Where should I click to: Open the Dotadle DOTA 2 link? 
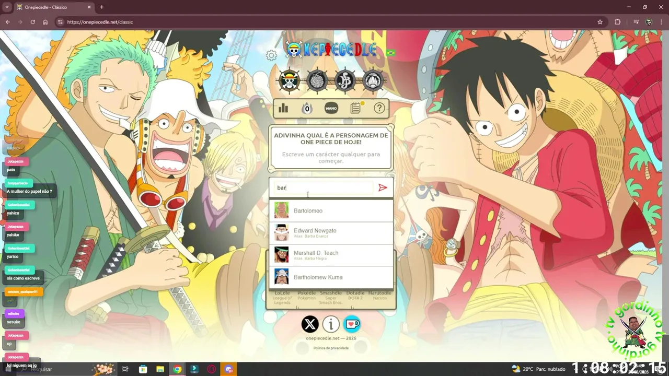click(x=355, y=296)
